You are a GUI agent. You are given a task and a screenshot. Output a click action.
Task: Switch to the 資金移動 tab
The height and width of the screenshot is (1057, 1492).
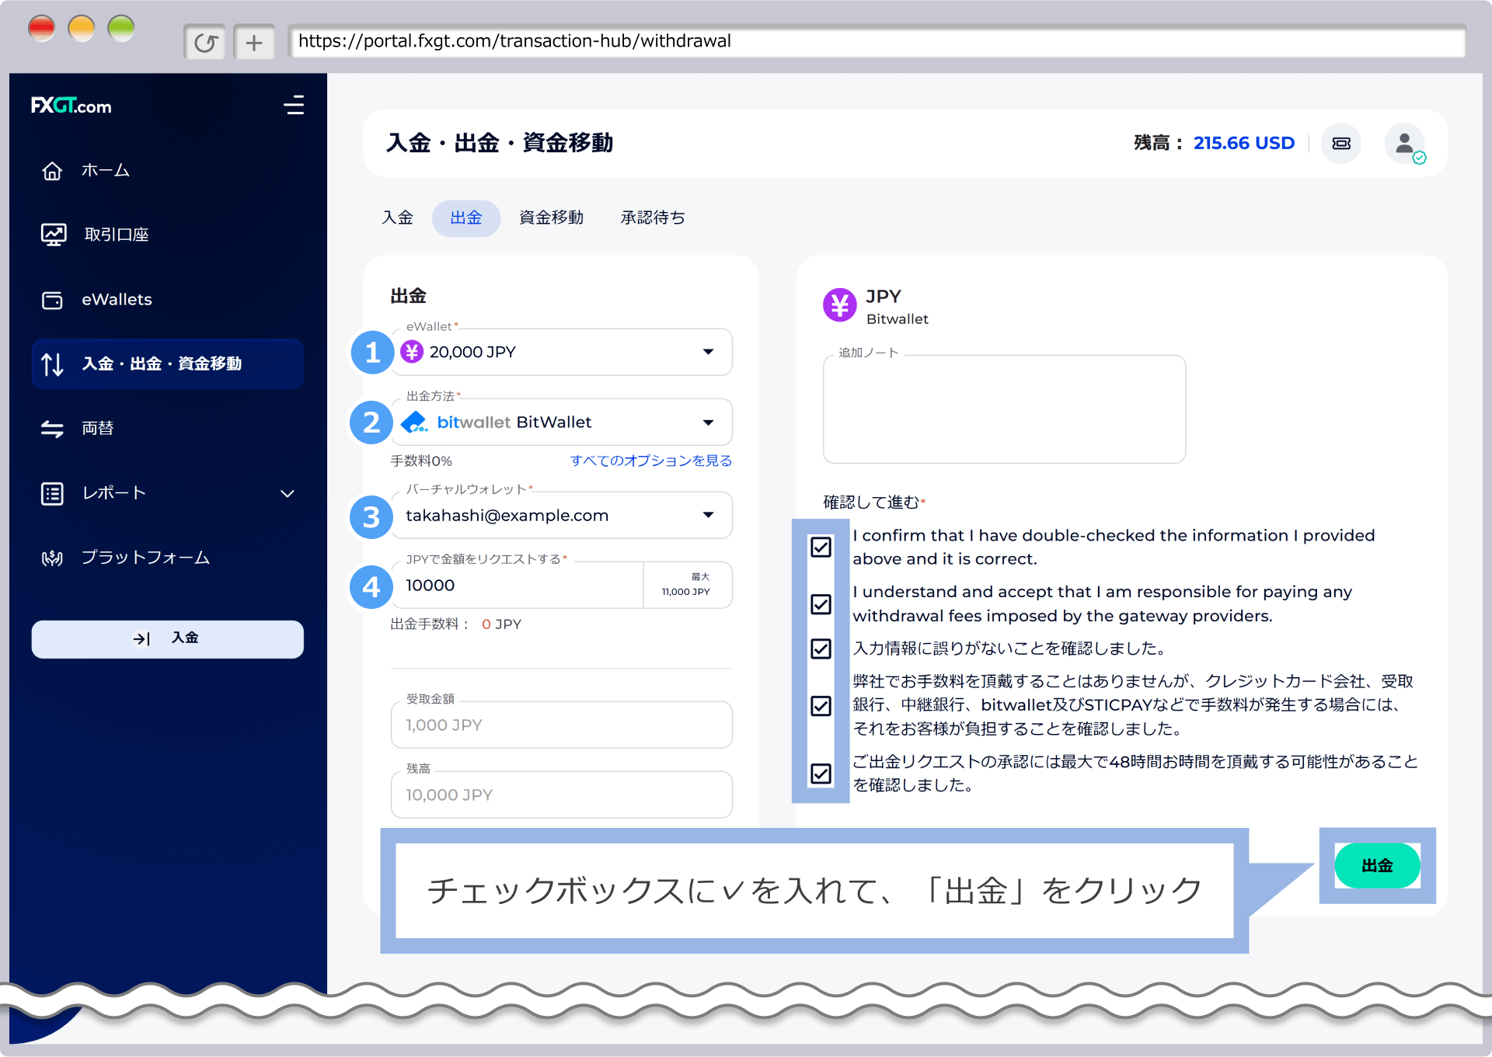pyautogui.click(x=551, y=217)
